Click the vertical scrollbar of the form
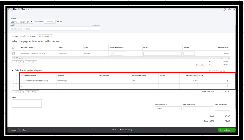Image resolution: width=244 pixels, height=140 pixels. coord(236,67)
